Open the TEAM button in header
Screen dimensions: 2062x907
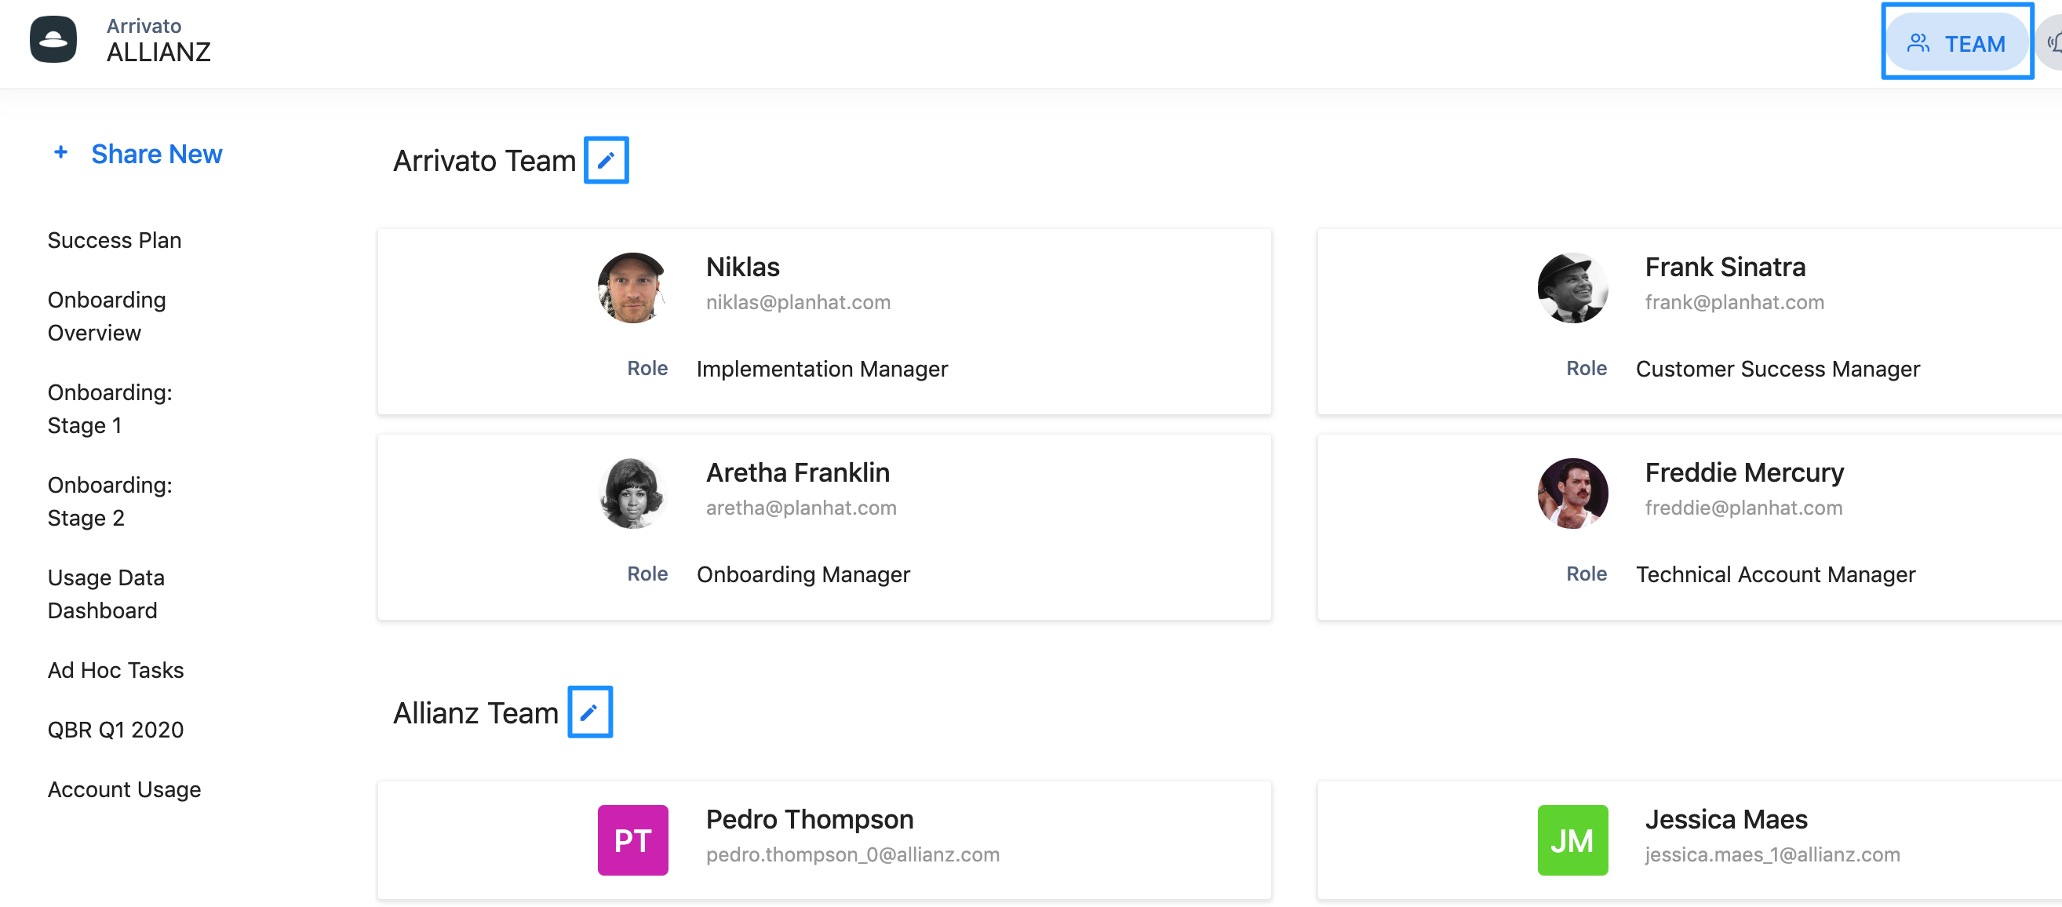tap(1956, 42)
